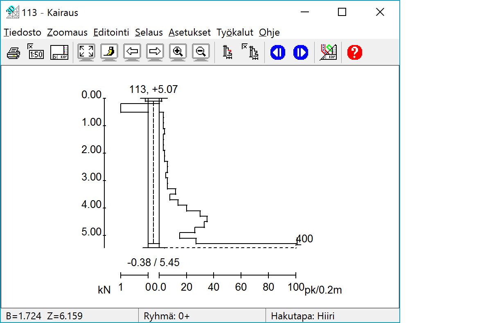The width and height of the screenshot is (491, 323).
Task: Click the left arrow monitor icon
Action: click(132, 52)
